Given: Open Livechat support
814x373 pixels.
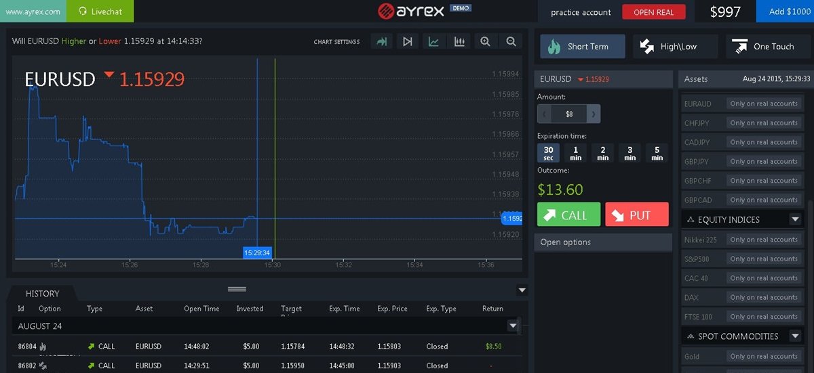Looking at the screenshot, I should point(100,12).
